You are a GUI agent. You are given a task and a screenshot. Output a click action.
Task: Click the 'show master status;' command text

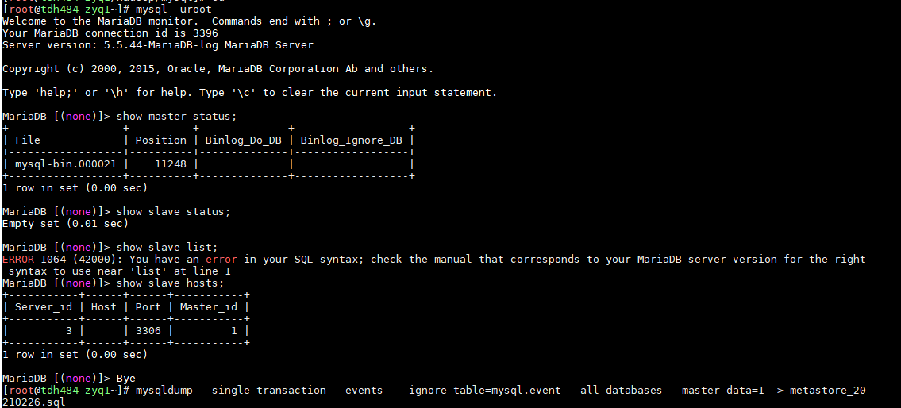coord(176,117)
